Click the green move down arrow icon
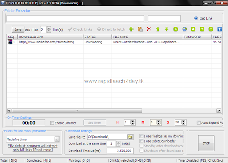This screenshot has width=228, height=163. (x=167, y=29)
